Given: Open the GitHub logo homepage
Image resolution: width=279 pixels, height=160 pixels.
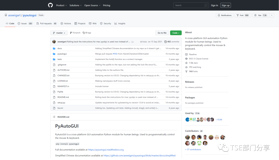Looking at the screenshot, I should pyautogui.click(x=50, y=5).
